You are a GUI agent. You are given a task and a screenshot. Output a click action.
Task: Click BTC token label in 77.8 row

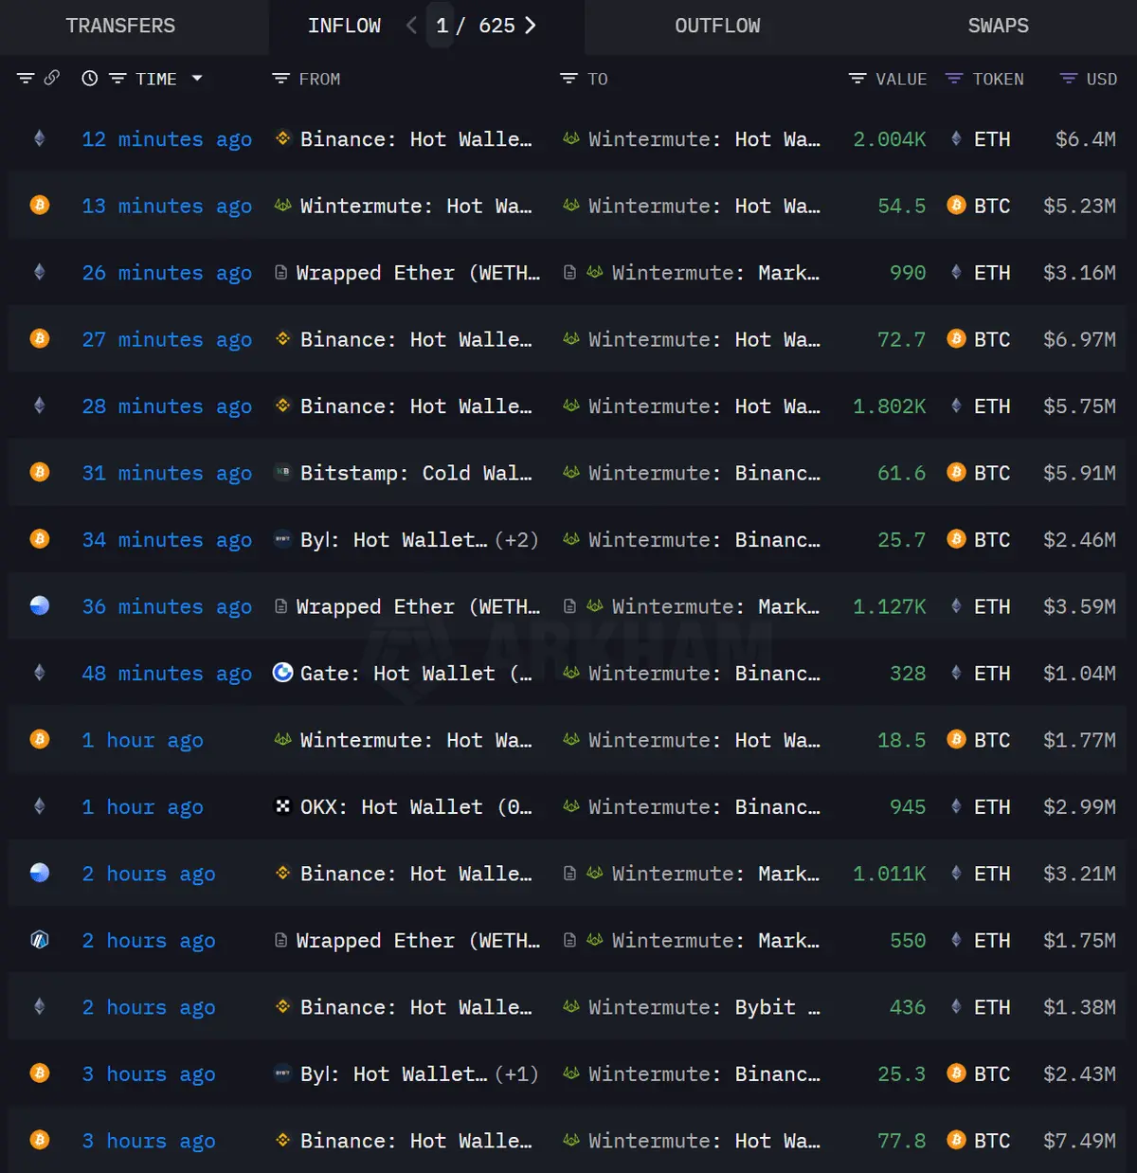pyautogui.click(x=992, y=1141)
